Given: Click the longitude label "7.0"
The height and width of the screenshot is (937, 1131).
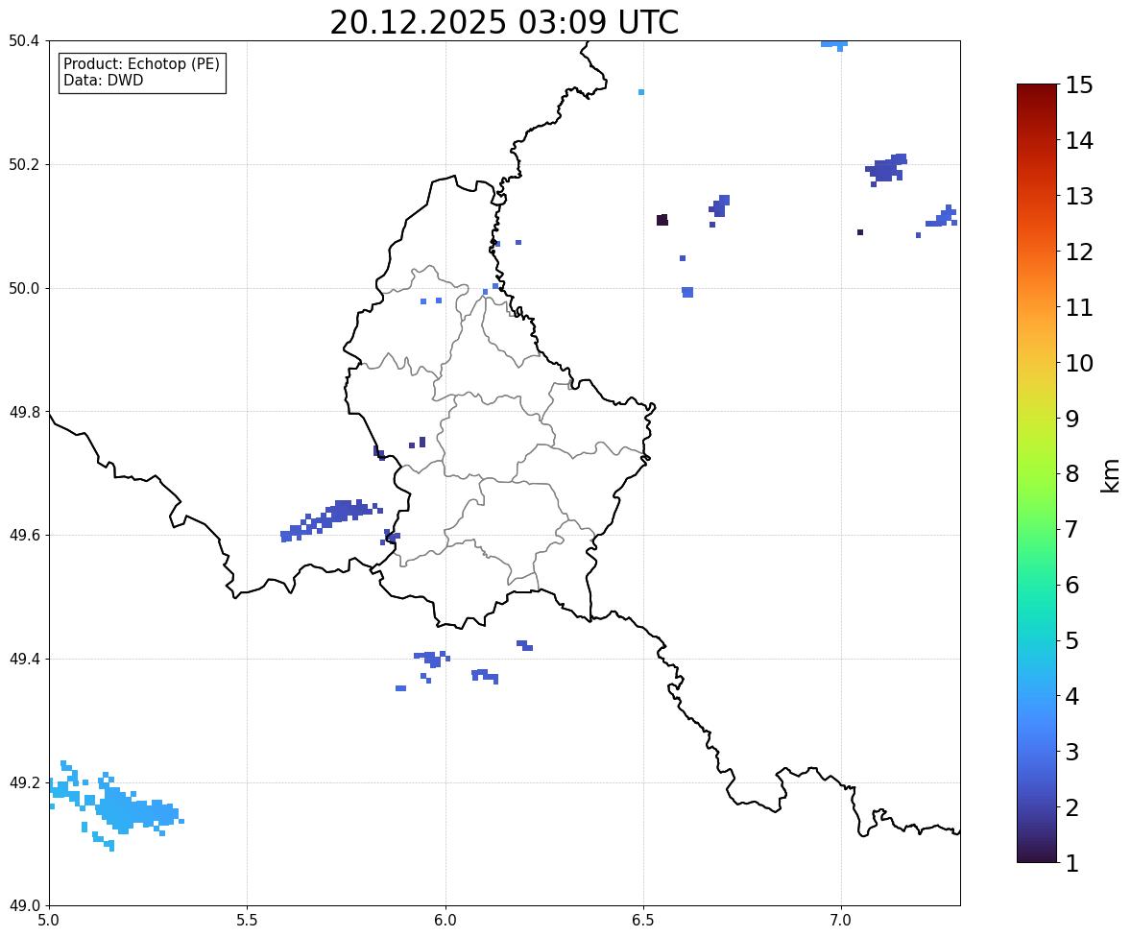Looking at the screenshot, I should (841, 921).
